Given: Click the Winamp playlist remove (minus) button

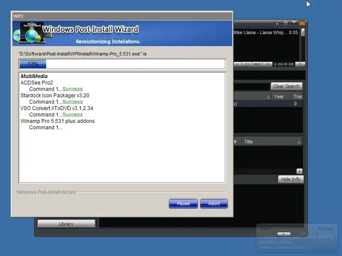Looking at the screenshot, I should (237, 64).
